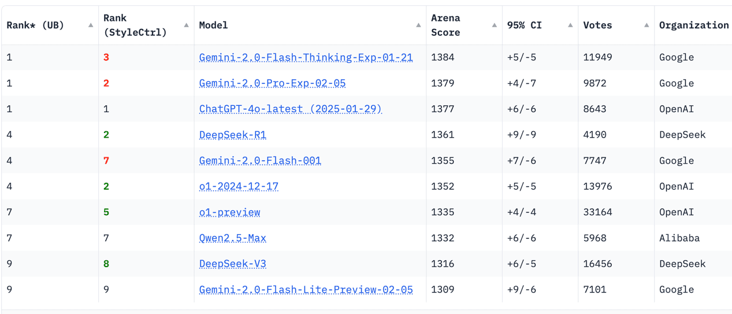Click Gemini-2.0-Flash-001 link

[260, 161]
